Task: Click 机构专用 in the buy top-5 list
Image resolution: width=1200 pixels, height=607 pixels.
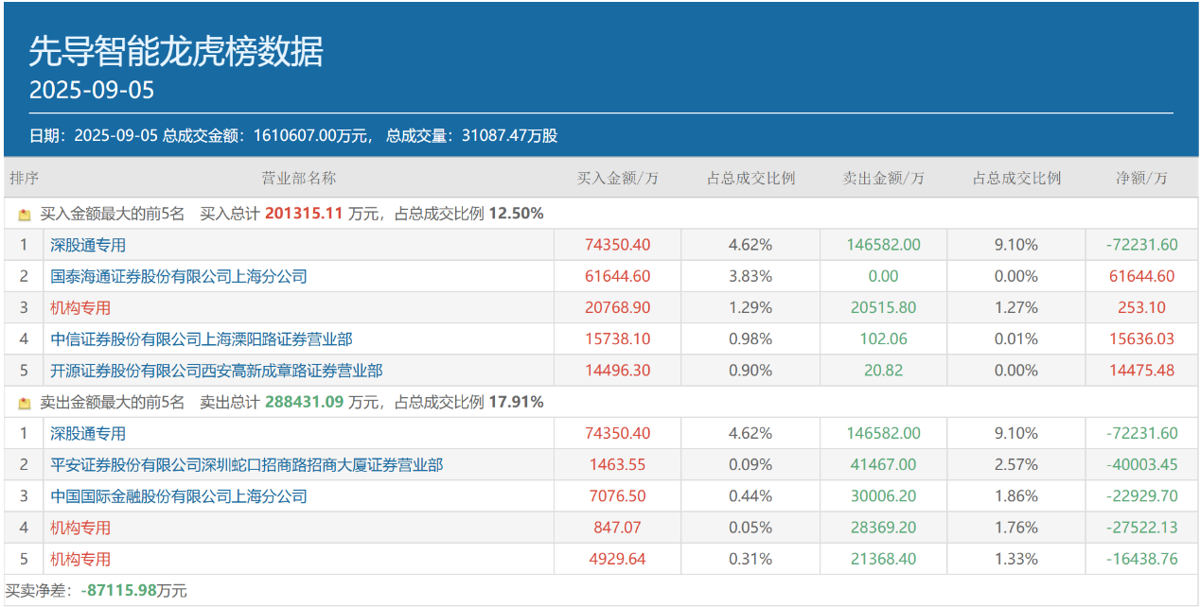Action: [x=80, y=307]
